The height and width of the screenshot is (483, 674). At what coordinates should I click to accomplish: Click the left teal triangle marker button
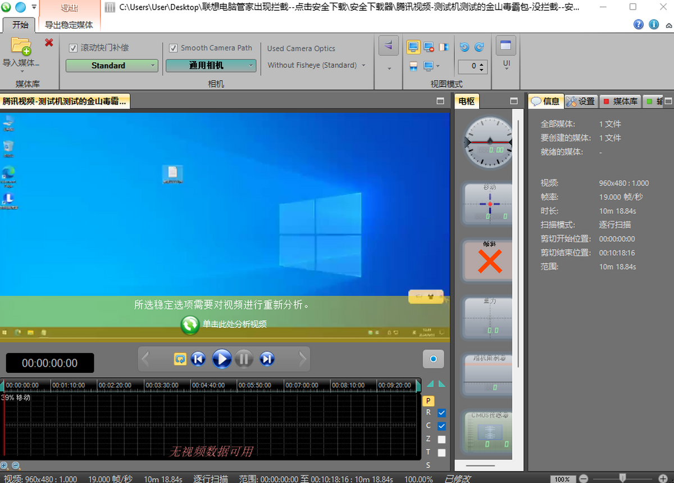[x=430, y=384]
